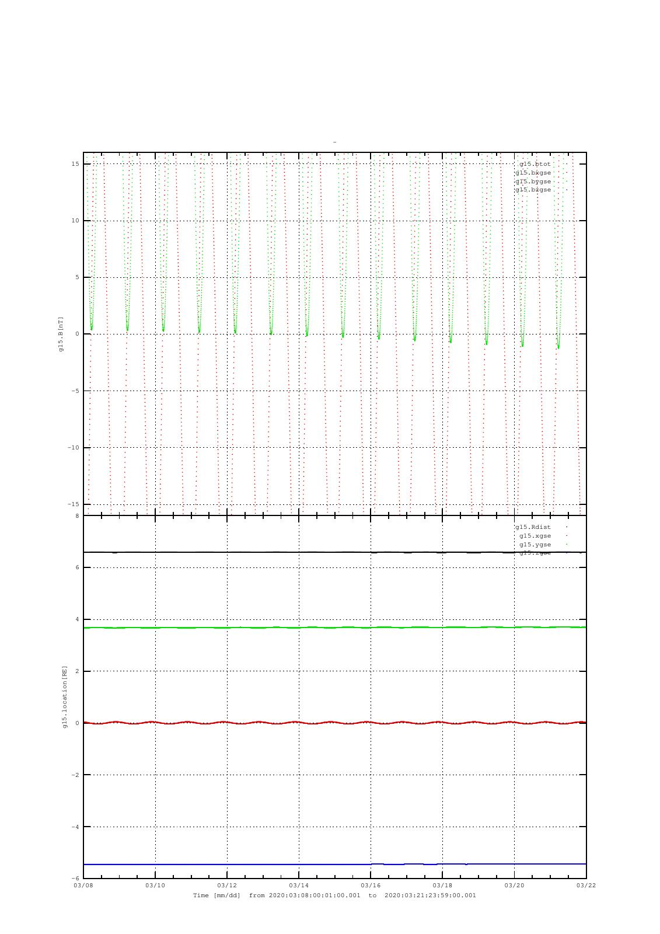Screen dimensions: 660x934
Task: Click the g15.Rdist legend entry
Action: point(533,527)
